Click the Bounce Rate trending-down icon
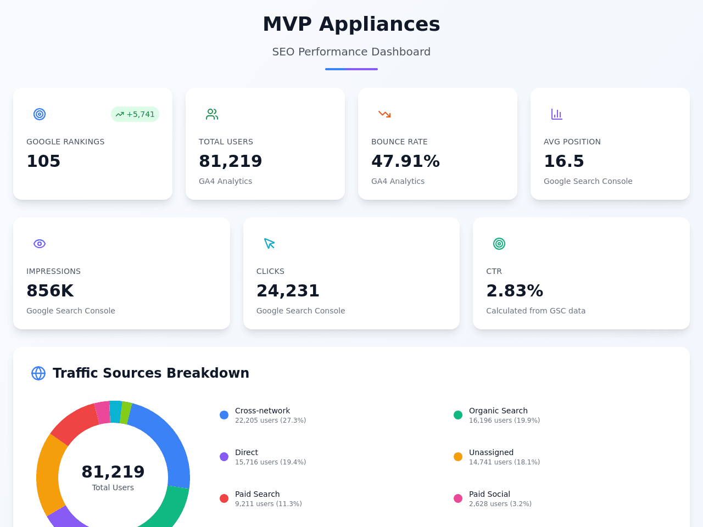Image resolution: width=703 pixels, height=527 pixels. pos(384,114)
